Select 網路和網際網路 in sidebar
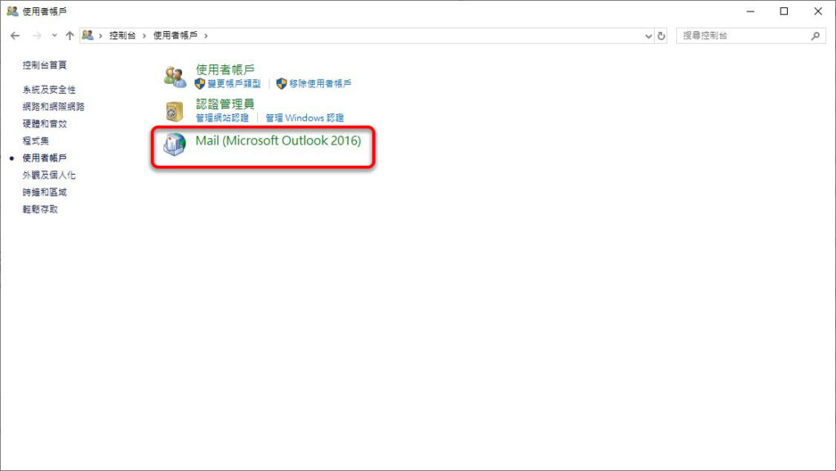The width and height of the screenshot is (836, 471). [53, 107]
